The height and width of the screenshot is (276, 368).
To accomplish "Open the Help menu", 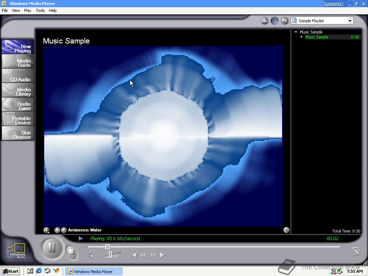I will pos(52,10).
